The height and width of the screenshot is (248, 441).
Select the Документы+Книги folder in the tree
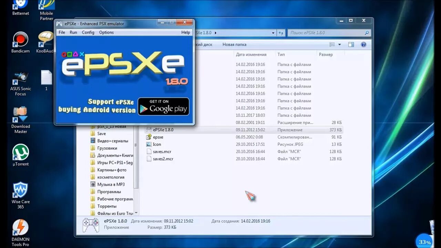[112, 155]
